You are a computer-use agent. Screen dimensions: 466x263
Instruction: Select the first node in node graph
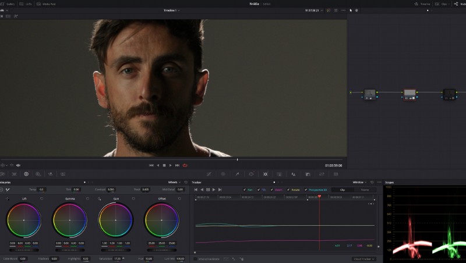(370, 94)
